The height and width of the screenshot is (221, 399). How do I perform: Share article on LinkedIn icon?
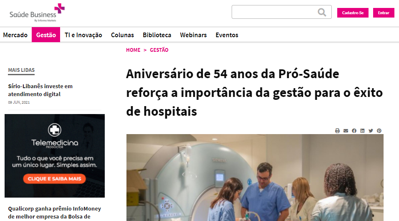tap(362, 131)
